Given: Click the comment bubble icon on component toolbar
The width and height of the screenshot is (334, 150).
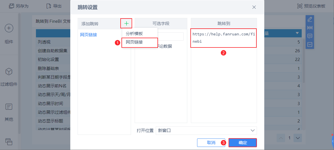Looking at the screenshot, I should pyautogui.click(x=310, y=36).
